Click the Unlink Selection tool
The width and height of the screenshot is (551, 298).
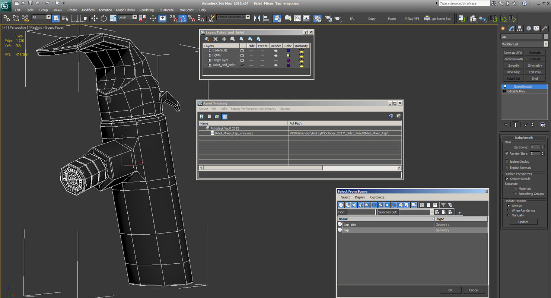(16, 18)
